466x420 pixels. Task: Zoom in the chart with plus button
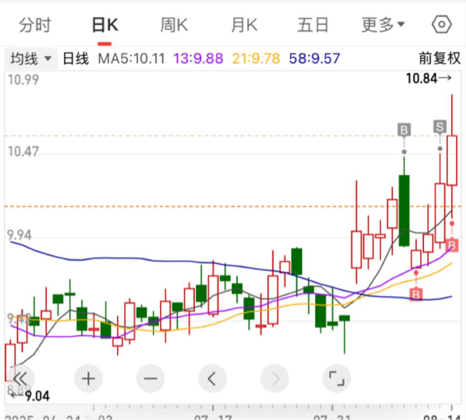coord(88,379)
